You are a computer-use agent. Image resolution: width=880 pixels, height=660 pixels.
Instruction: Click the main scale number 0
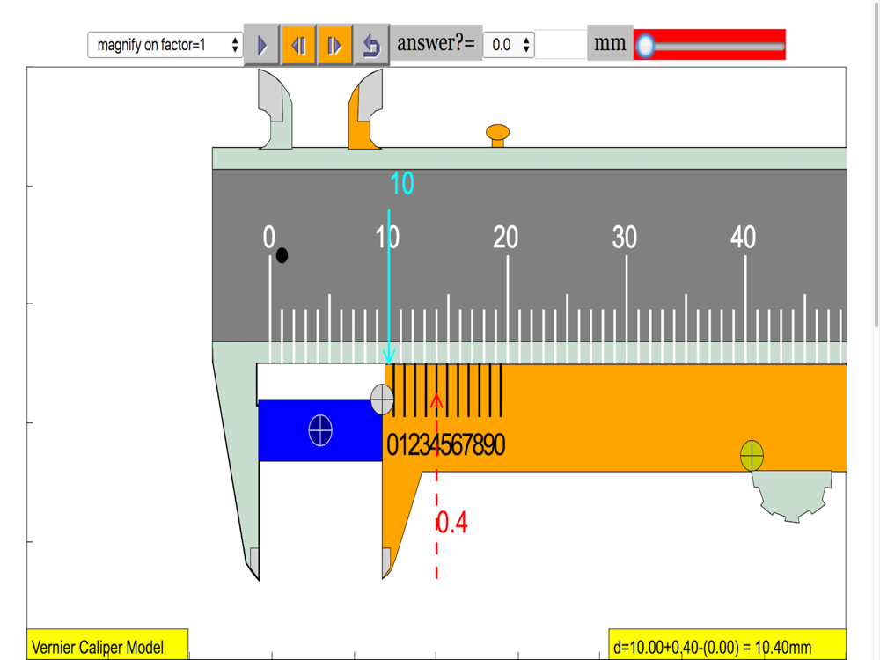click(269, 237)
